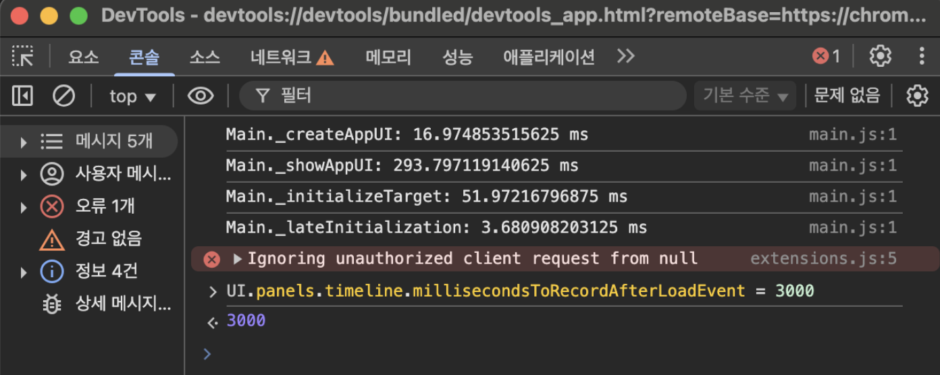The height and width of the screenshot is (375, 940).
Task: Open the 네트워크 tab
Action: click(280, 57)
